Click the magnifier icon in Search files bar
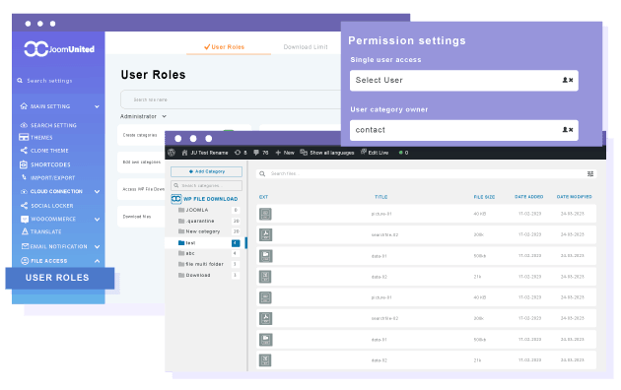The height and width of the screenshot is (390, 621). pyautogui.click(x=262, y=173)
